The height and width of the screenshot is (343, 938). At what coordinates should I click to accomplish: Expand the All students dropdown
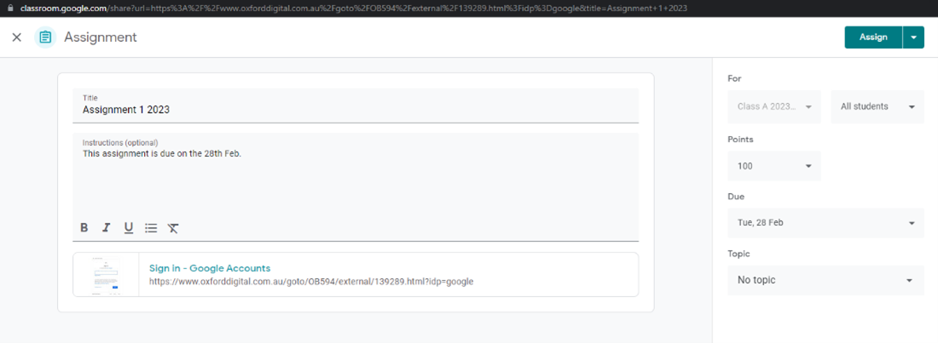877,106
